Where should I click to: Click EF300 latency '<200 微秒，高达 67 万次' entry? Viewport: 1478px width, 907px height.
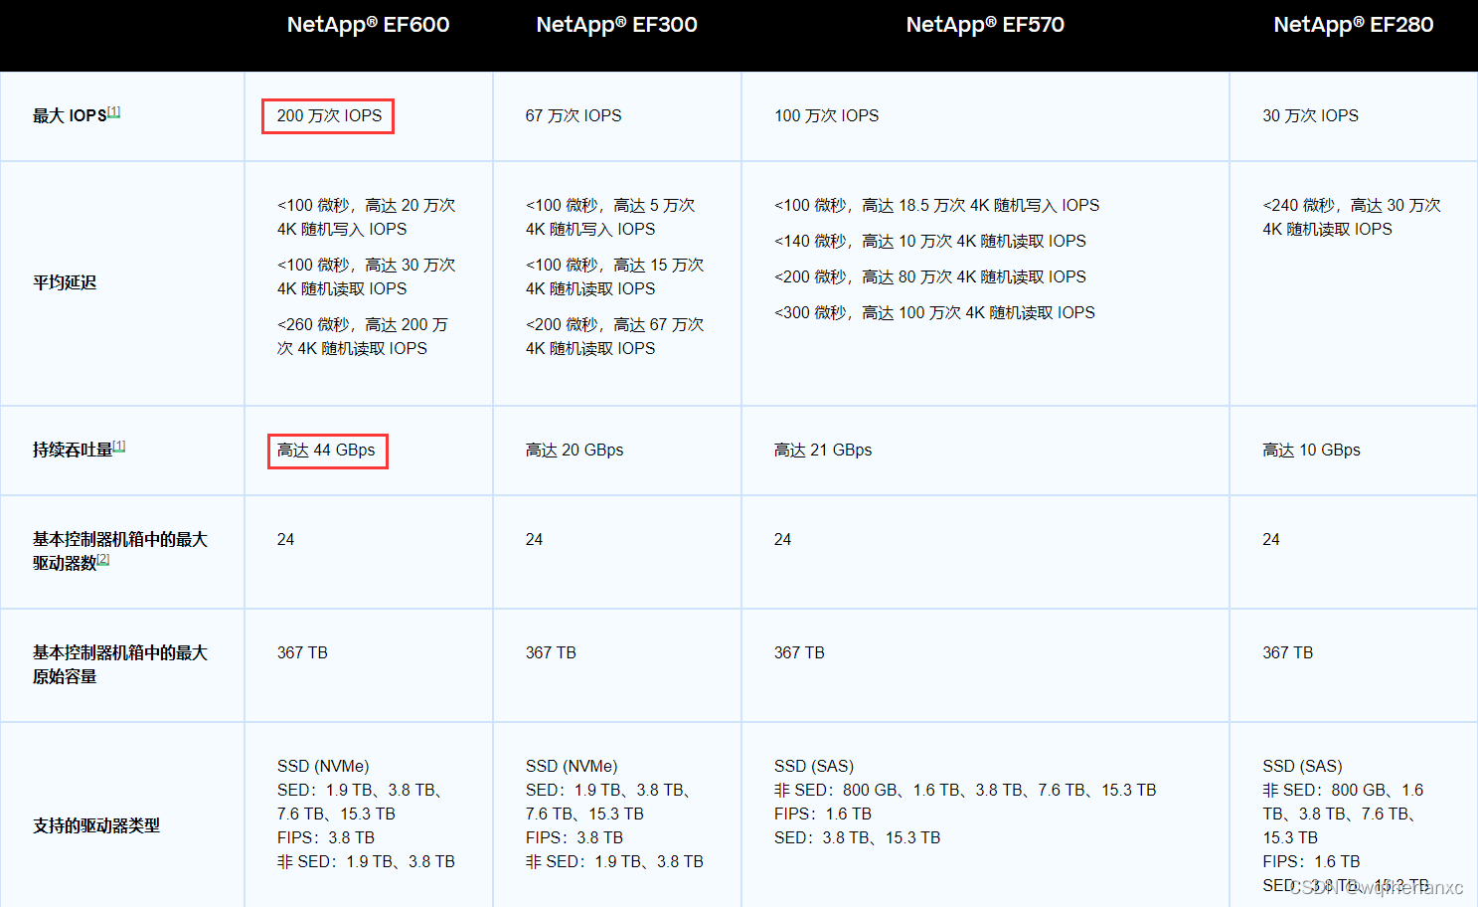click(614, 336)
